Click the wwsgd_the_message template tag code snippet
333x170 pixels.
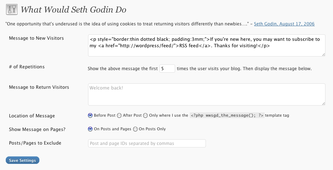[x=227, y=116]
